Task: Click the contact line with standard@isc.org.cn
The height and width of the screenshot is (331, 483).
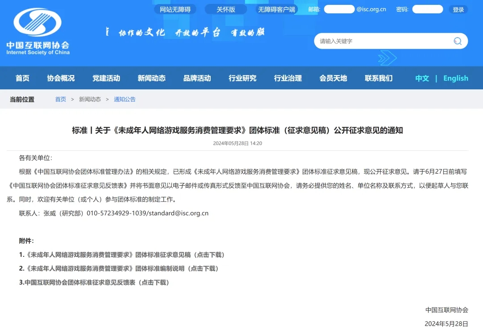Action: pyautogui.click(x=114, y=213)
